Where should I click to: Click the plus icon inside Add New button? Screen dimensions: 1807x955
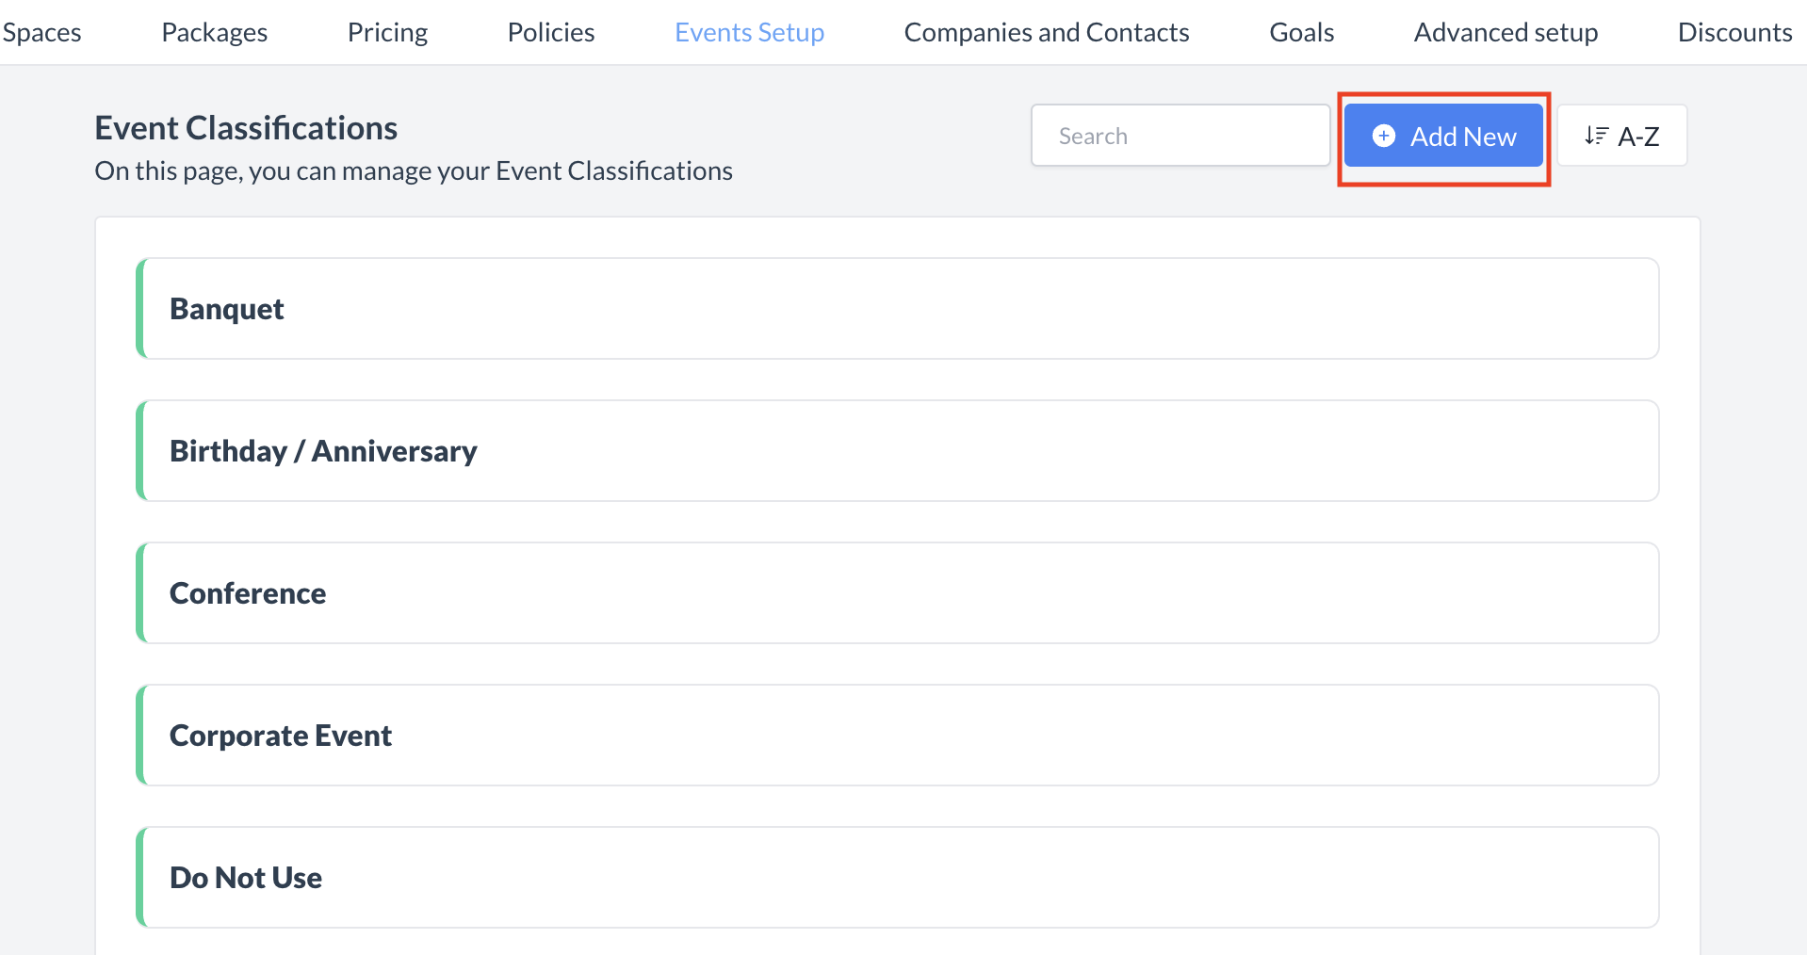point(1383,136)
